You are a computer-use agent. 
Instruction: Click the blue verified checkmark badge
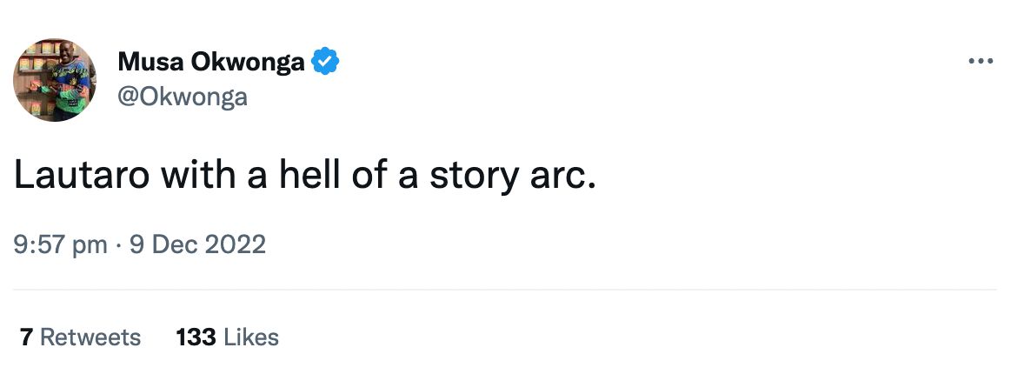coord(326,62)
